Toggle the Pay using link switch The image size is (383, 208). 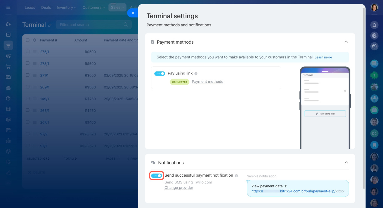160,74
